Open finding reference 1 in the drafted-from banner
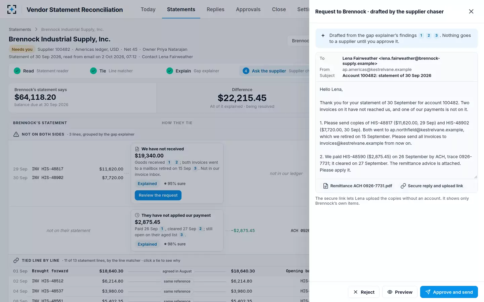484x302 pixels. point(421,36)
